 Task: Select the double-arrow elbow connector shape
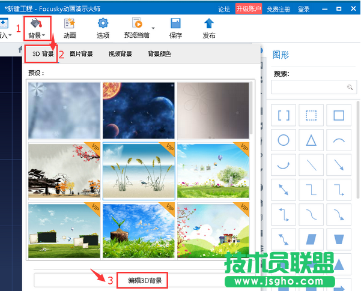tap(284, 214)
